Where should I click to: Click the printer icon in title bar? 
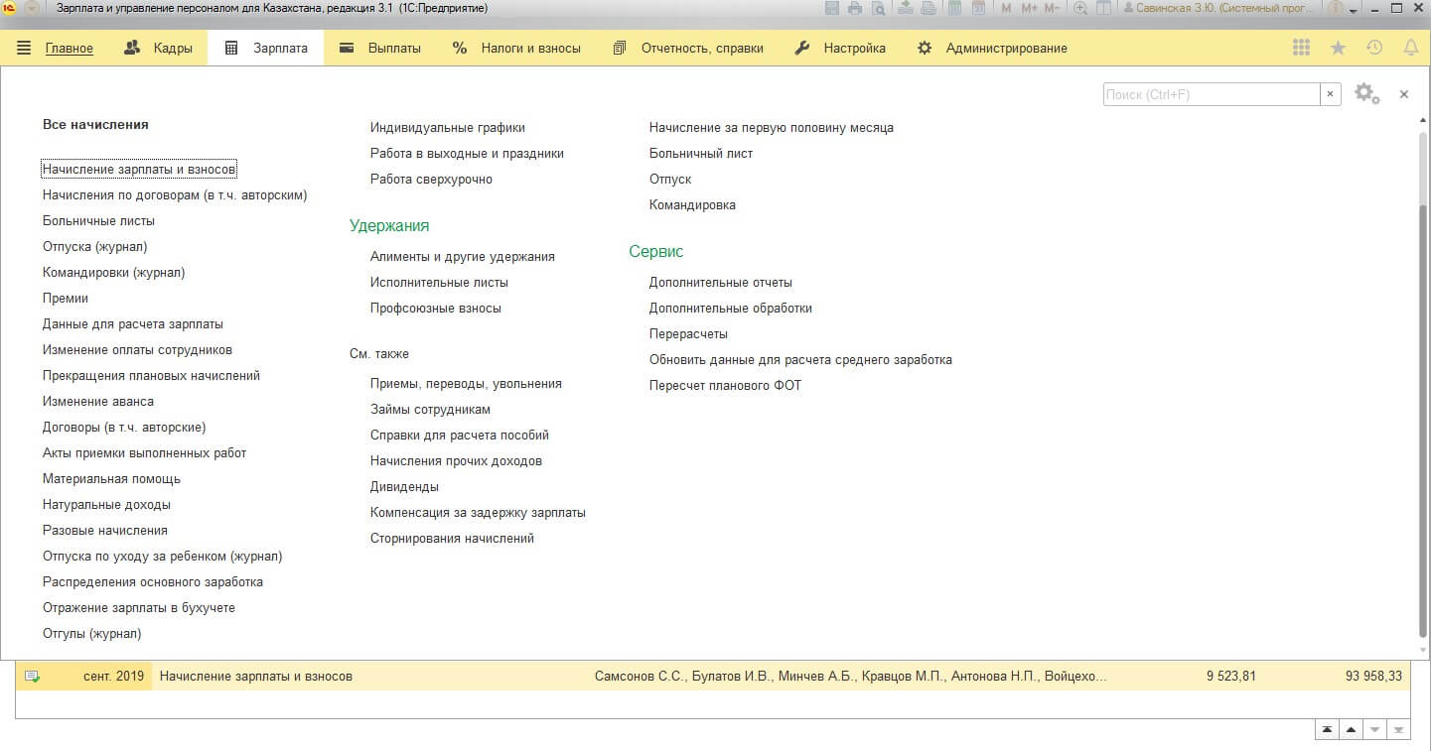(x=855, y=9)
